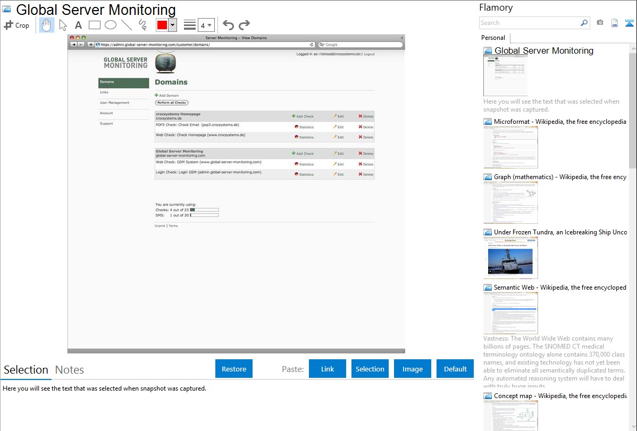Click the red drawing color swatch
Image resolution: width=637 pixels, height=431 pixels.
[x=162, y=25]
